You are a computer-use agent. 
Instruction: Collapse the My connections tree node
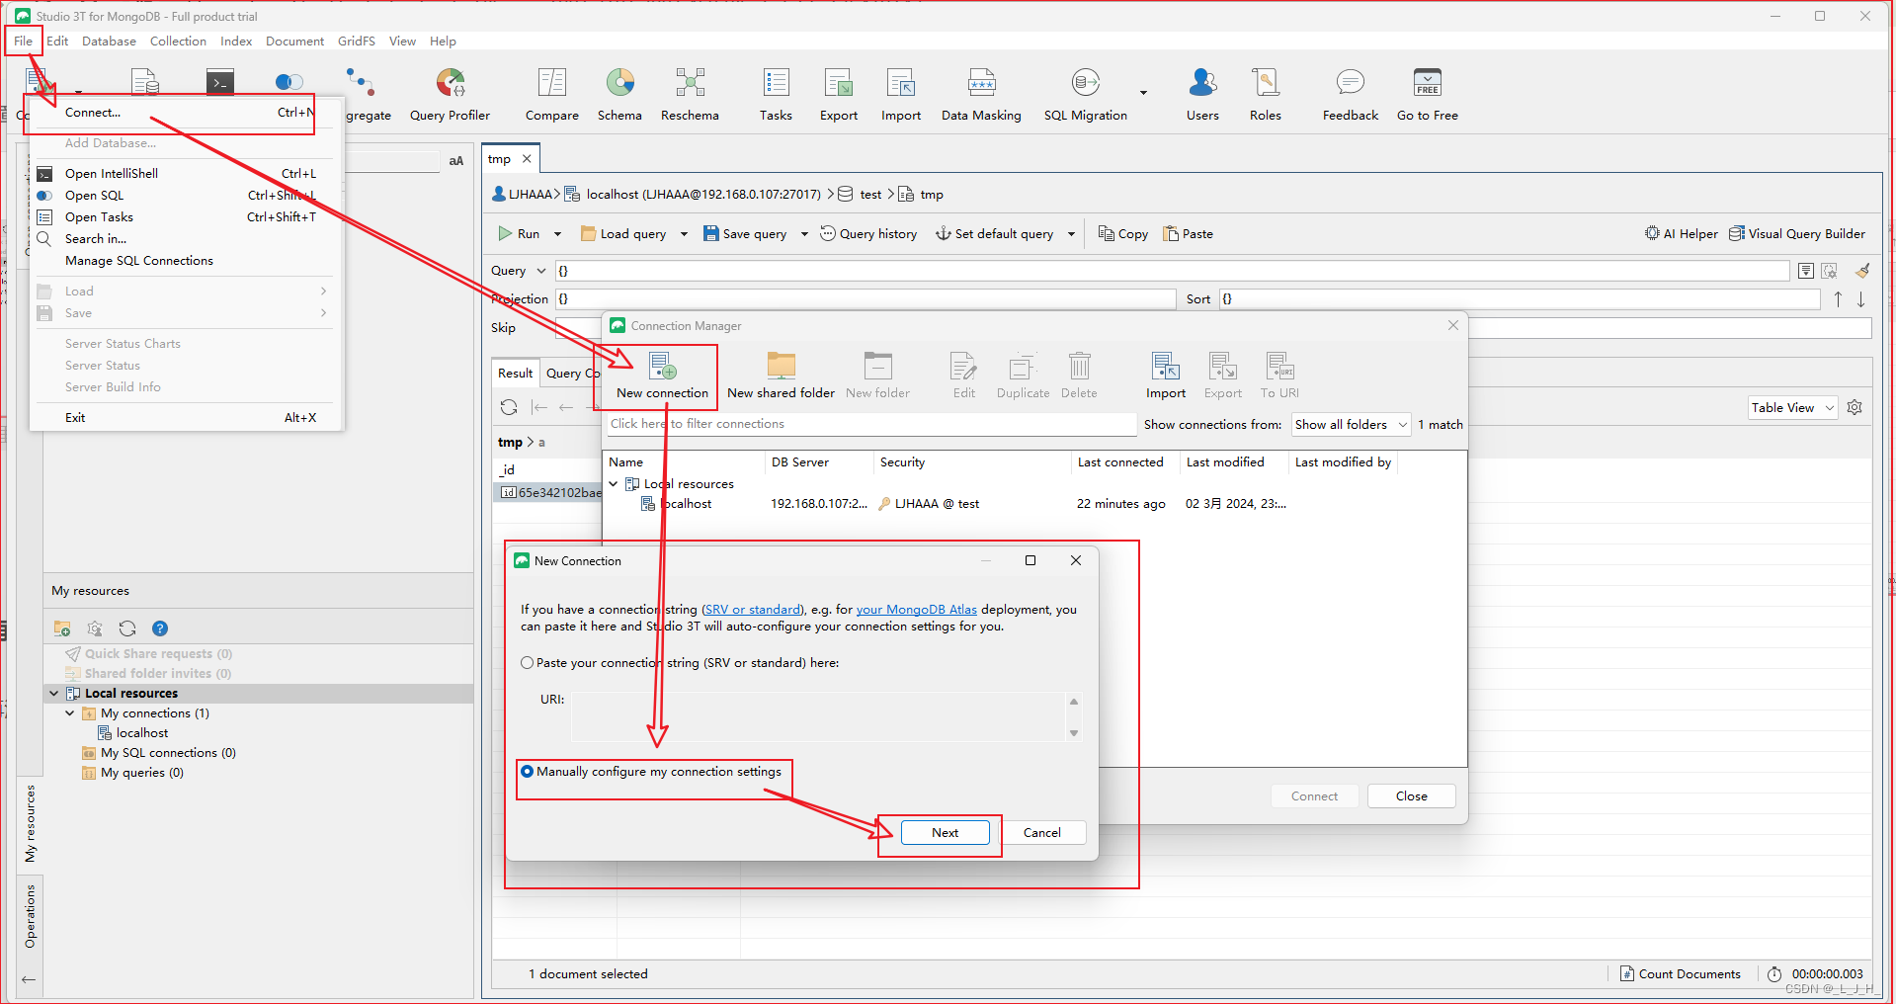click(70, 713)
